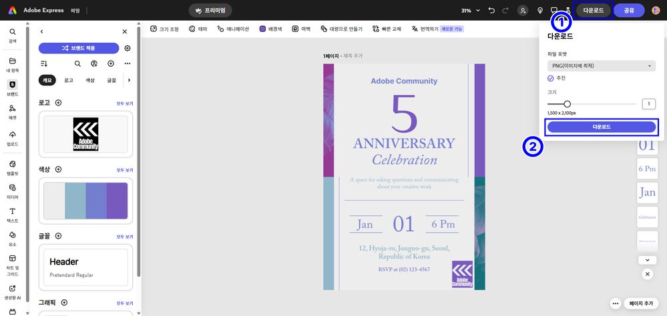Open 내 항목 (My items) in sidebar
Screen dimensions: 667x316
click(12, 65)
